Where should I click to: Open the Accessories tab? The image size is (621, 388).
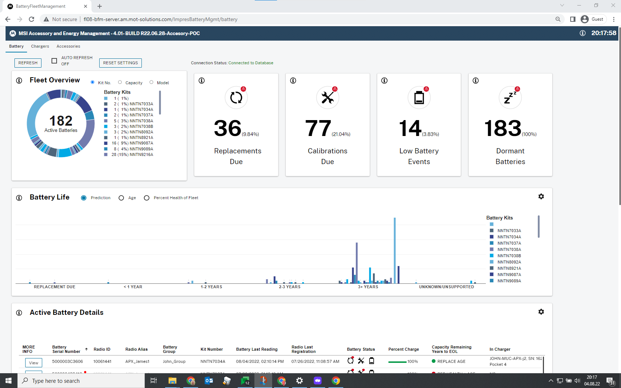(68, 46)
